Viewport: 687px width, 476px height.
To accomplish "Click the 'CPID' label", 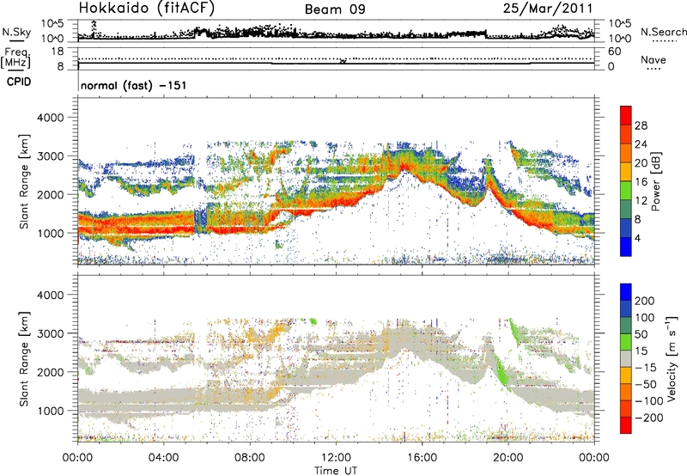I will pyautogui.click(x=19, y=82).
